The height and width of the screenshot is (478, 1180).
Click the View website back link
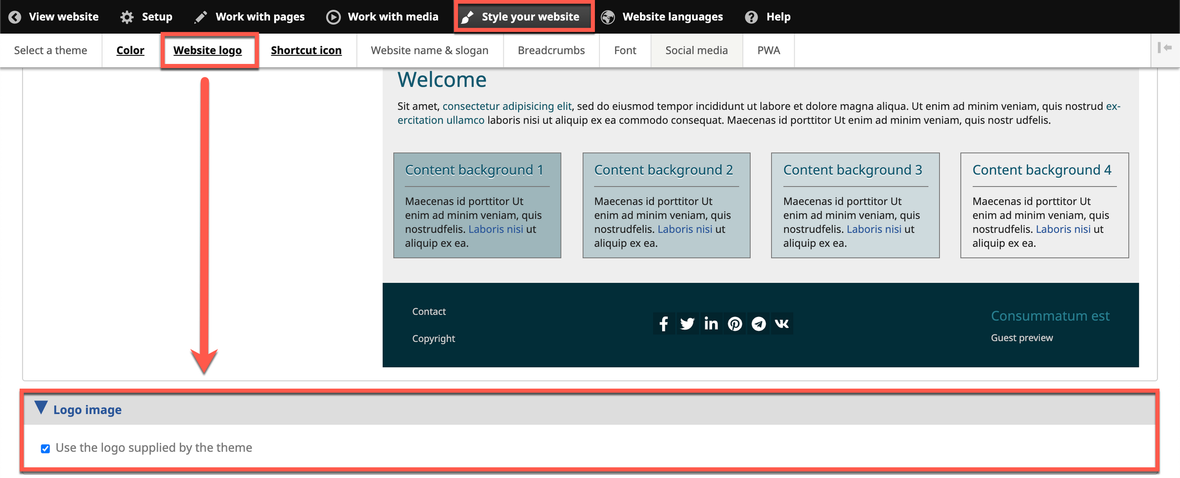(54, 17)
